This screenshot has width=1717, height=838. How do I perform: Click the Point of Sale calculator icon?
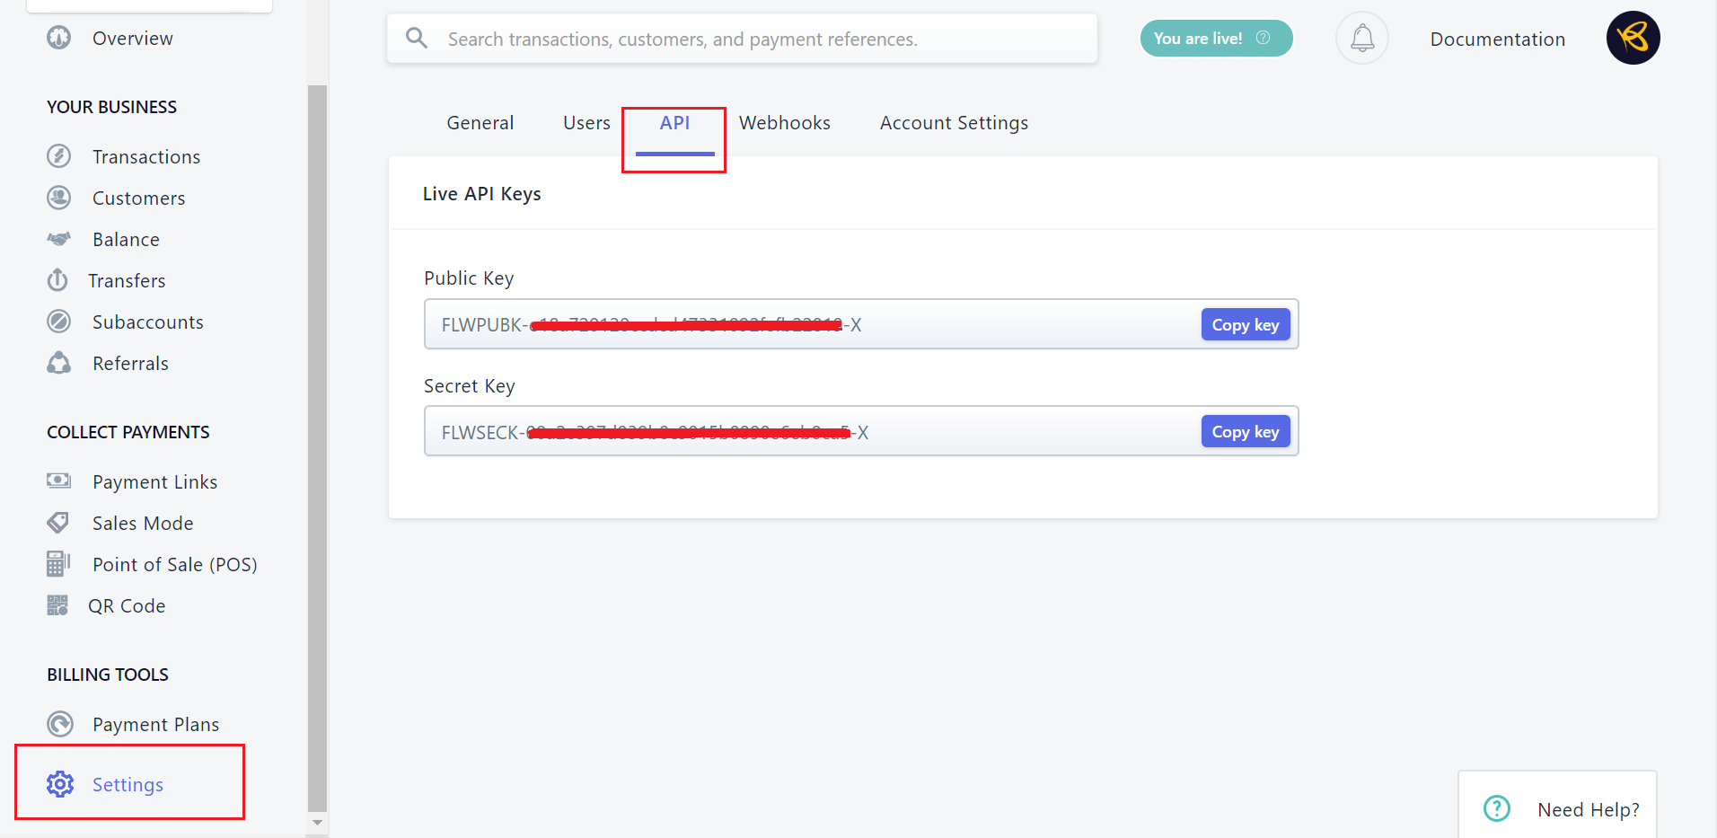58,564
